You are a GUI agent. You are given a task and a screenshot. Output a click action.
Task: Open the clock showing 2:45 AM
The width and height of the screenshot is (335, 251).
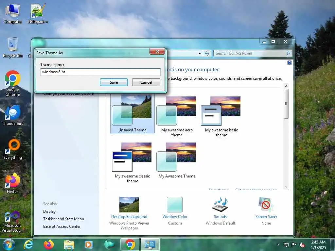(318, 245)
